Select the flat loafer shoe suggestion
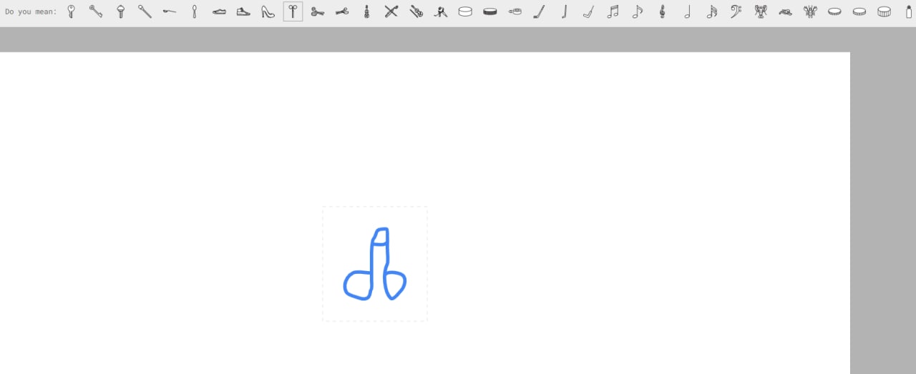The image size is (916, 374). click(x=219, y=12)
